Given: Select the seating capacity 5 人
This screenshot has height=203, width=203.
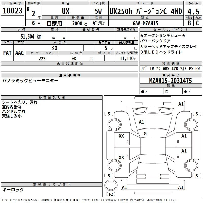Looking at the screenshot, I should [x=109, y=48].
